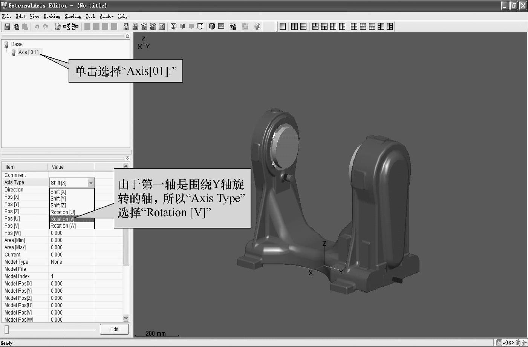This screenshot has width=528, height=347.
Task: Click the Ready text in the status bar
Action: coord(7,343)
